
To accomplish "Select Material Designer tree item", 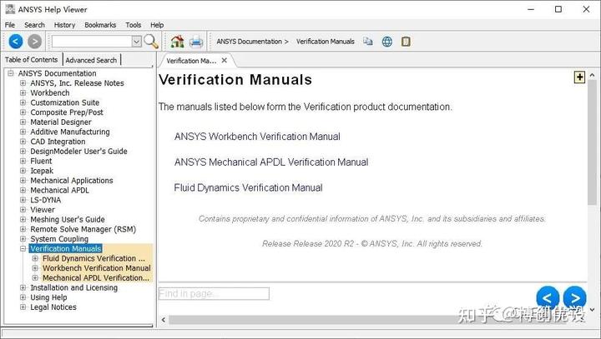I will (x=61, y=122).
